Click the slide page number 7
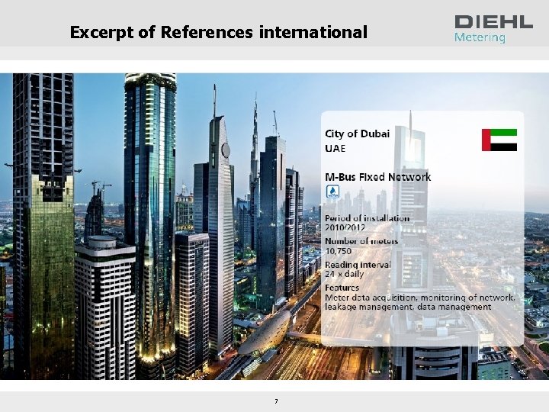The height and width of the screenshot is (412, 549). point(276,401)
